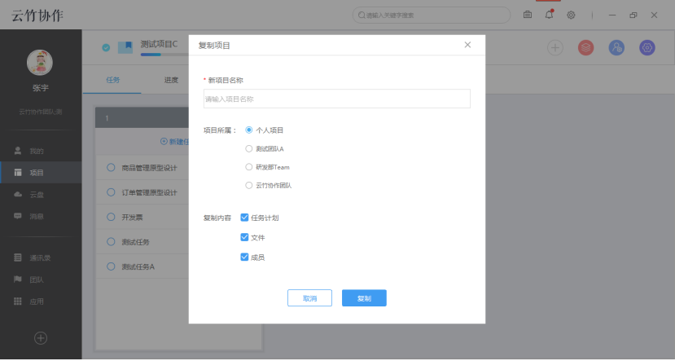
Task: Open settings gear in the title bar
Action: [x=572, y=15]
